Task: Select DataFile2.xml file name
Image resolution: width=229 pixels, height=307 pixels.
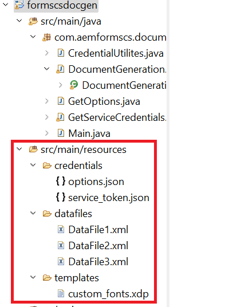Action: (98, 246)
